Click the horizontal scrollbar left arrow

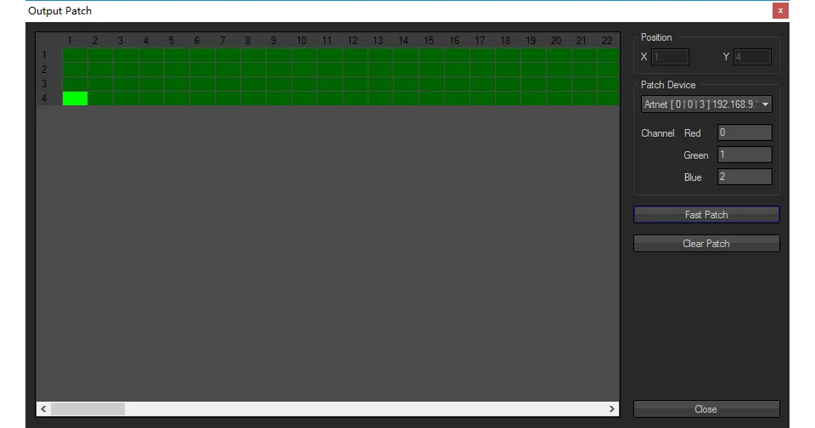[x=43, y=408]
